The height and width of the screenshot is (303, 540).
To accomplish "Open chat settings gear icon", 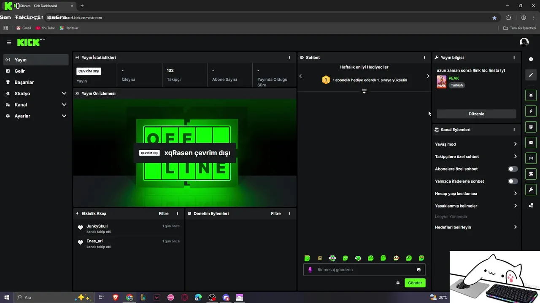I will pyautogui.click(x=398, y=283).
